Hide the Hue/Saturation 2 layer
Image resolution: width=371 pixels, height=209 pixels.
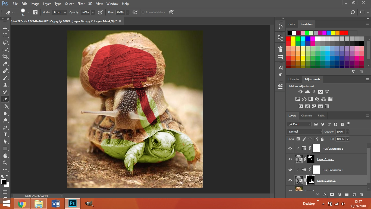290,170
